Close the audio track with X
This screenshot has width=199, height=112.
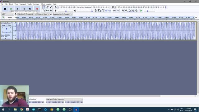[x=2, y=23]
